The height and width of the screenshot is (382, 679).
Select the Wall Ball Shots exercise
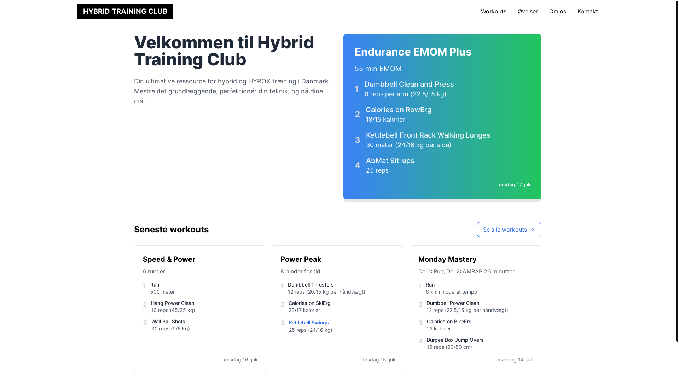[168, 322]
